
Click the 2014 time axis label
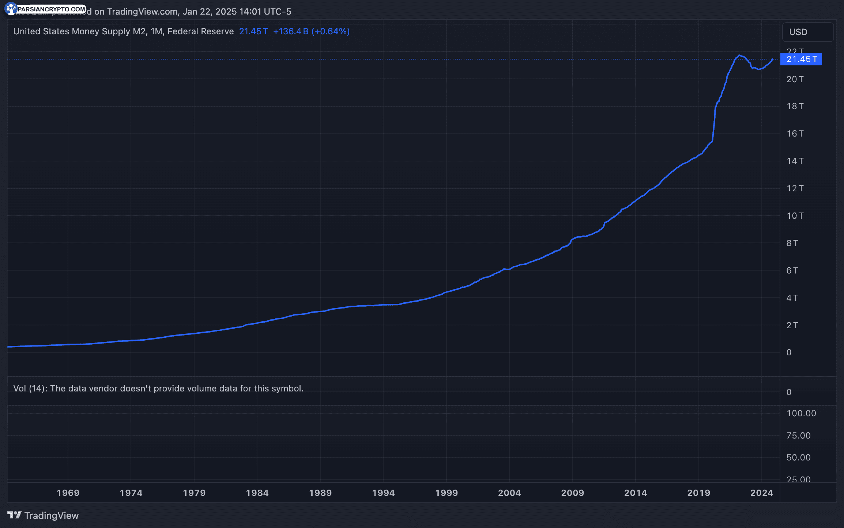(x=636, y=493)
